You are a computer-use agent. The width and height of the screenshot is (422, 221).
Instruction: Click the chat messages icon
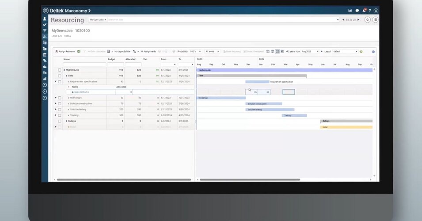tap(357, 10)
